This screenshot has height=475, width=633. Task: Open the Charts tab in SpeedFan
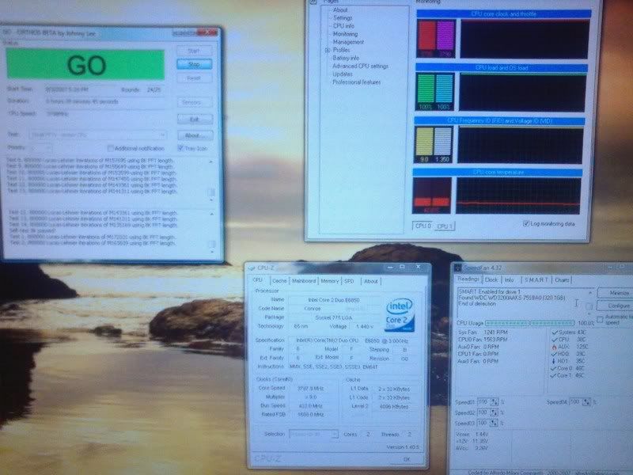click(562, 279)
